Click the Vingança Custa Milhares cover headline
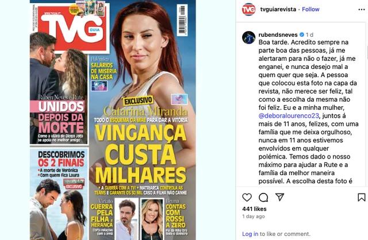This screenshot has width=368, height=240. (x=140, y=154)
